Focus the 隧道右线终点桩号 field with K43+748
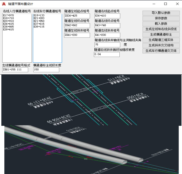The image size is (182, 174). click(x=107, y=25)
